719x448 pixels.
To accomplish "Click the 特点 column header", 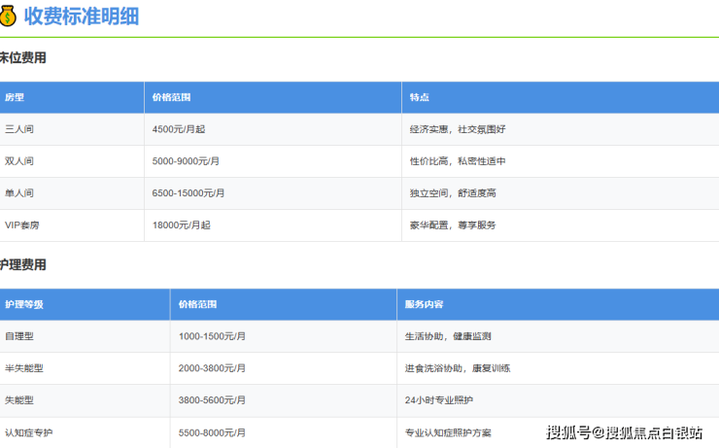I will pos(420,97).
